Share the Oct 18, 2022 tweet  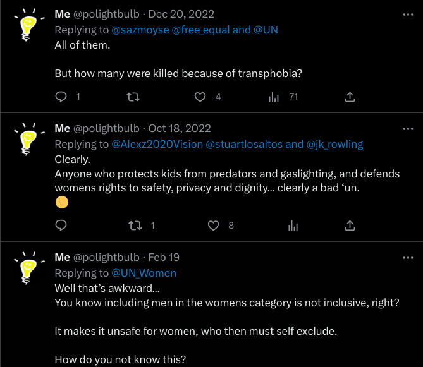[349, 226]
